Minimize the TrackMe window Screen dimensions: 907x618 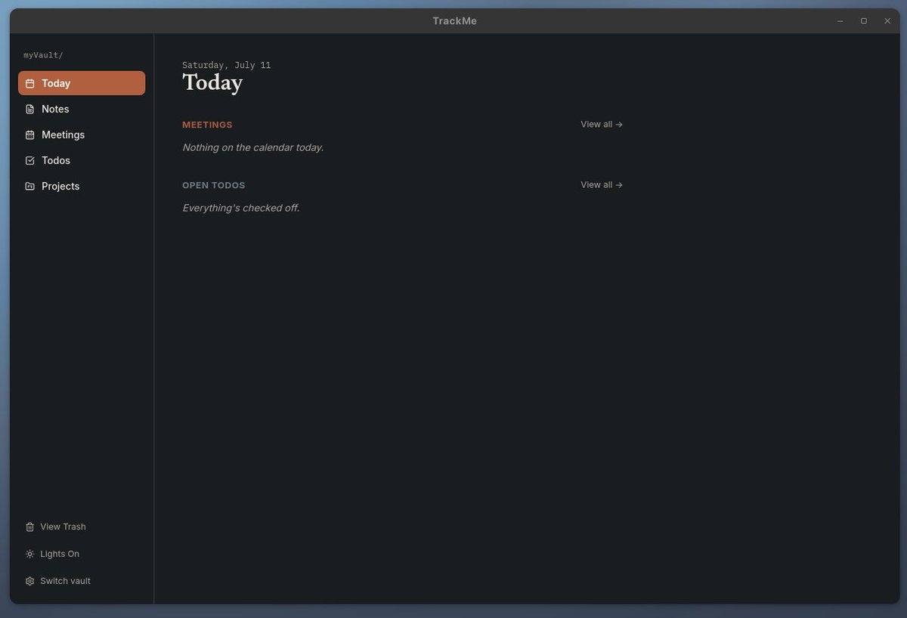[x=840, y=21]
